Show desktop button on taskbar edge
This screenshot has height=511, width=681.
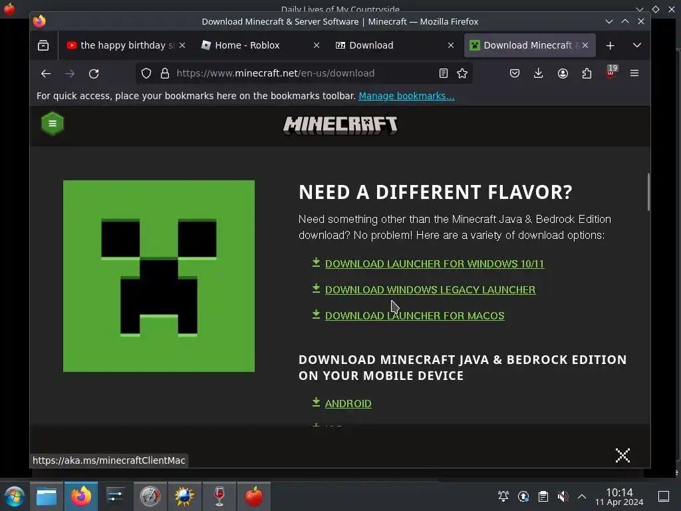(x=664, y=496)
